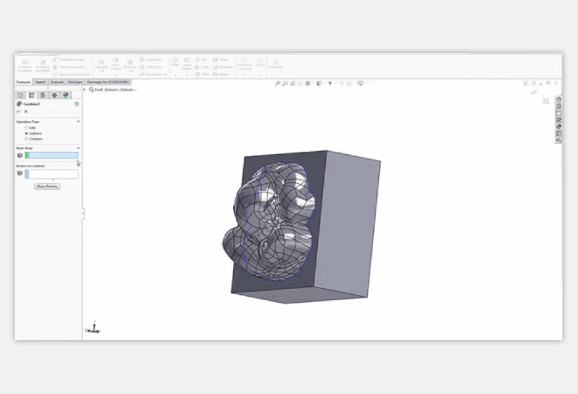Select the Add operation radio button

point(26,127)
